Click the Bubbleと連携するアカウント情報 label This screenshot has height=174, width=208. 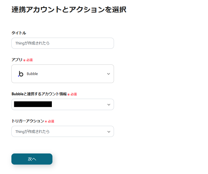[x=39, y=94]
